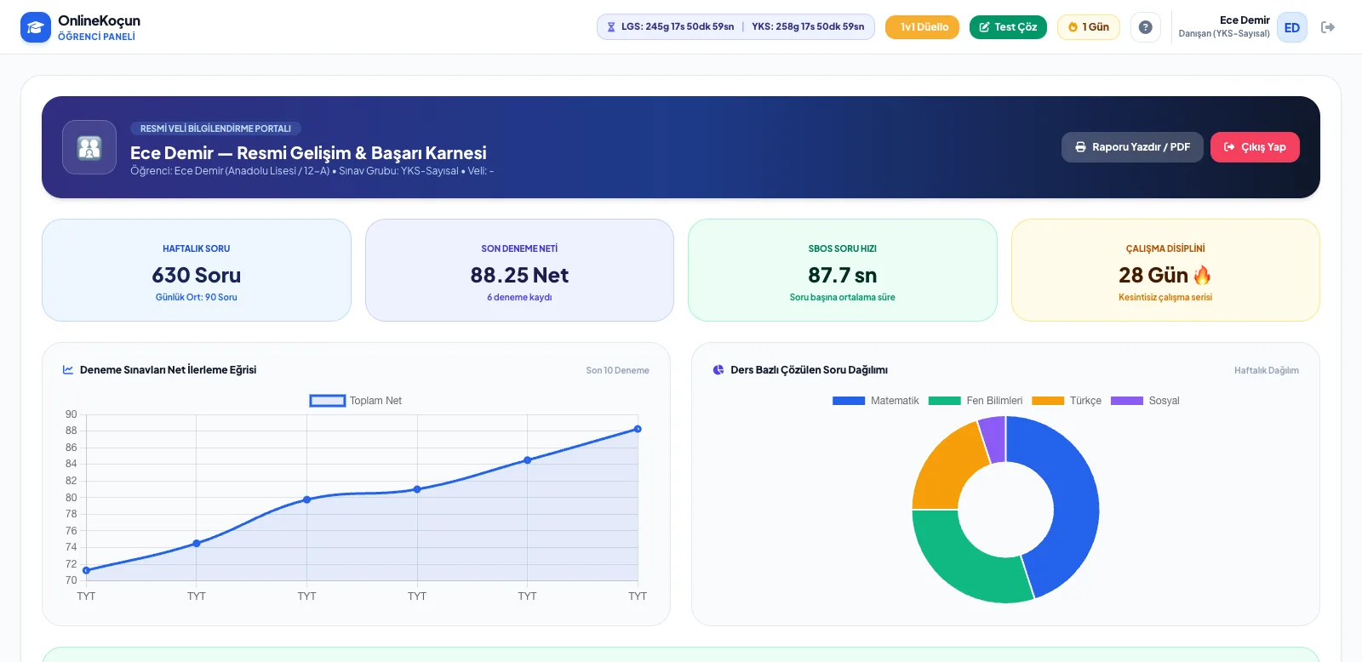Click the "RESMİ VELİ BİLGİLENDİRME PORTALI" badge
Viewport: 1362px width, 662px height.
coord(215,128)
